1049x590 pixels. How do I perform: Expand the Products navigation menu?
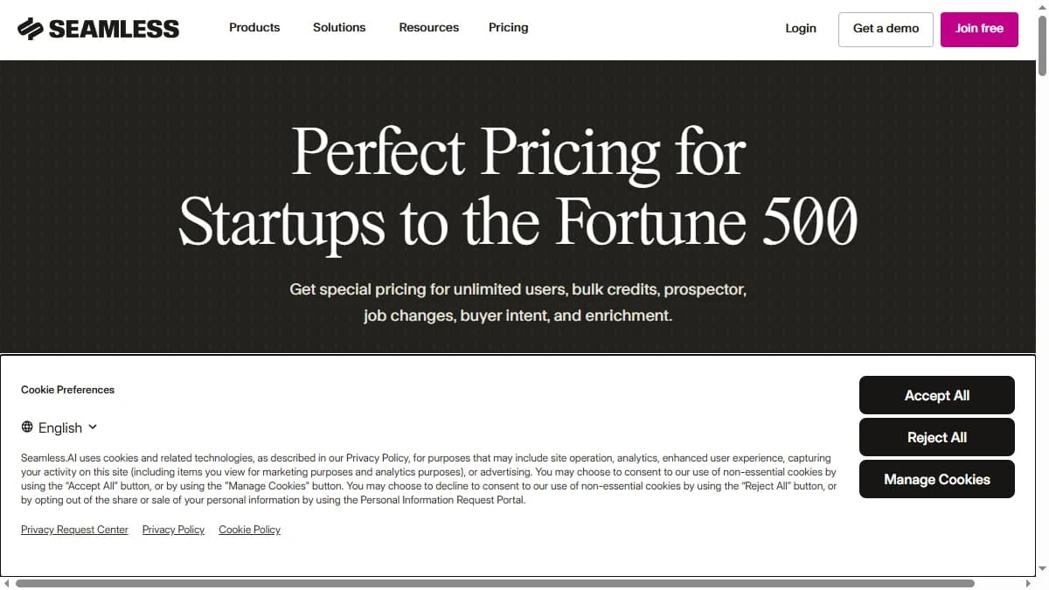pos(254,27)
